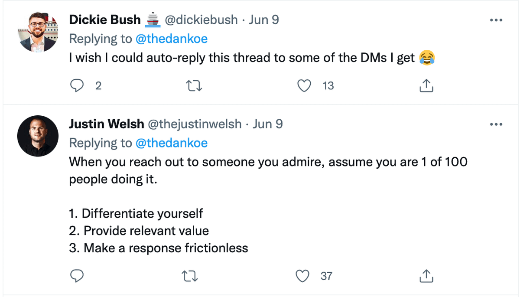Open Dickie Bush's profile picture
This screenshot has height=297, width=520.
38,32
